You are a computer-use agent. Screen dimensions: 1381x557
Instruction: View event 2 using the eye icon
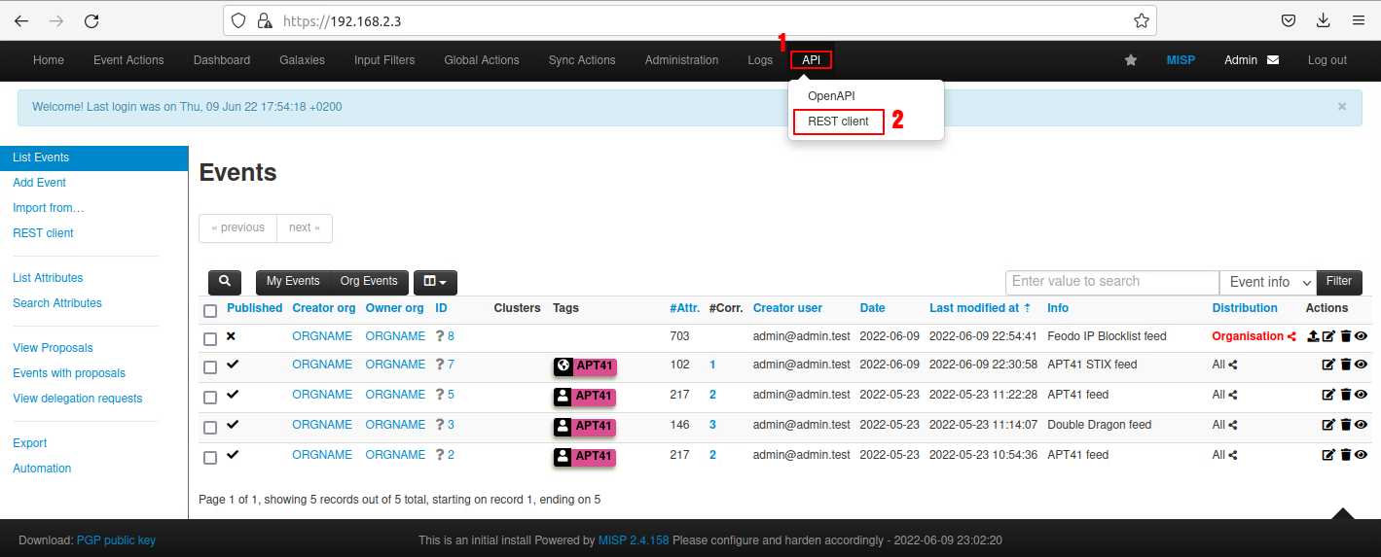1361,455
